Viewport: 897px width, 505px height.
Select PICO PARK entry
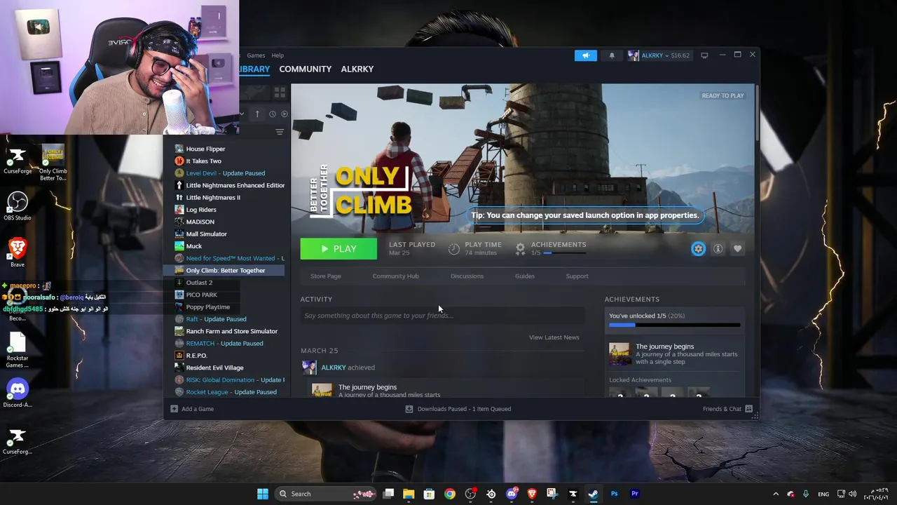click(201, 295)
